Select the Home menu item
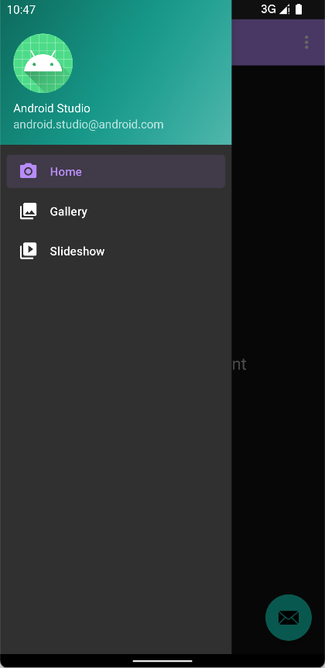This screenshot has height=668, width=325. pos(116,171)
